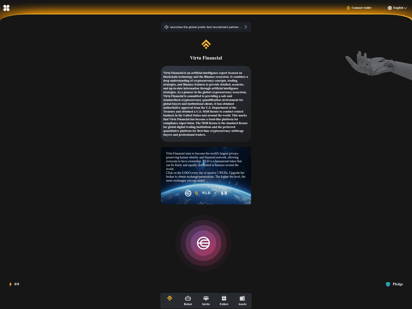The image size is (412, 309).
Task: Click the Pledge shield icon
Action: pyautogui.click(x=388, y=284)
